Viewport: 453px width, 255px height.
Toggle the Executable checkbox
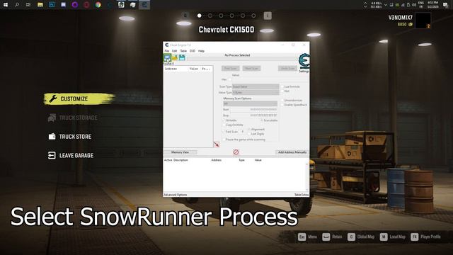pyautogui.click(x=262, y=120)
